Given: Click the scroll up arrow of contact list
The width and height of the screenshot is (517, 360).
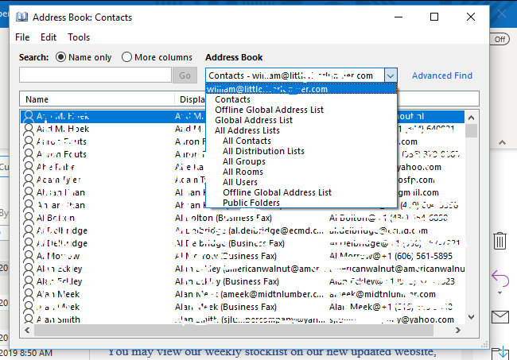Looking at the screenshot, I should click(471, 118).
